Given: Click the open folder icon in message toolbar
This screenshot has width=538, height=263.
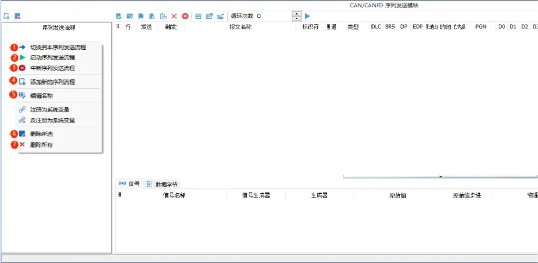Looking at the screenshot, I should click(220, 16).
